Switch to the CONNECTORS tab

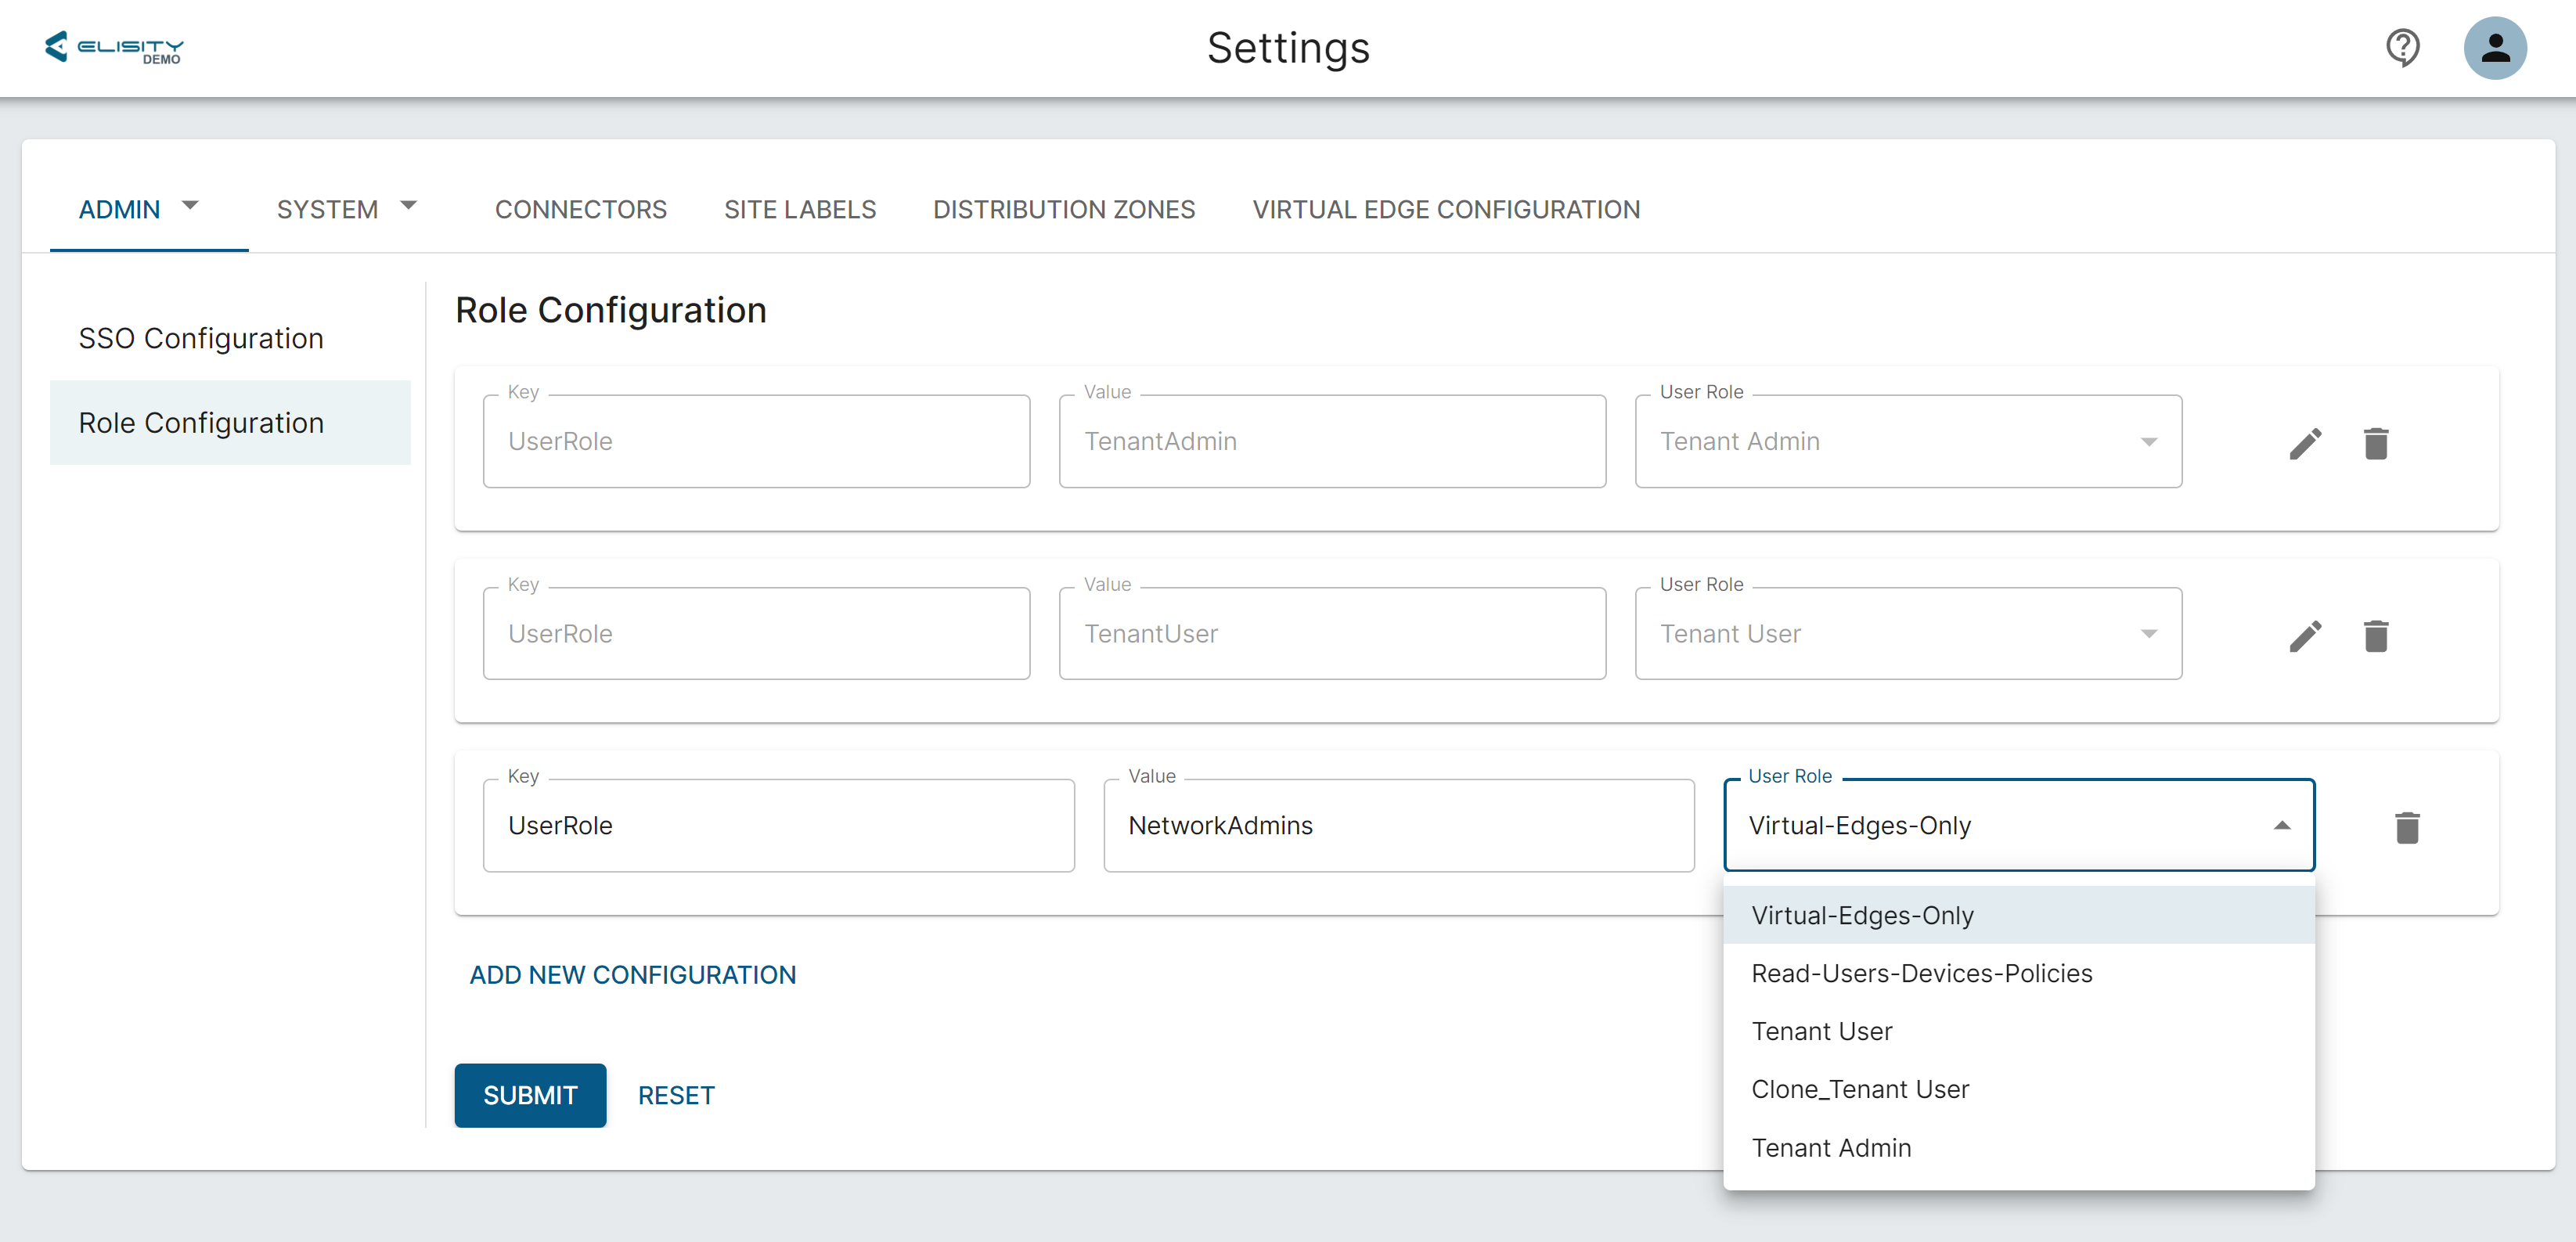[580, 209]
